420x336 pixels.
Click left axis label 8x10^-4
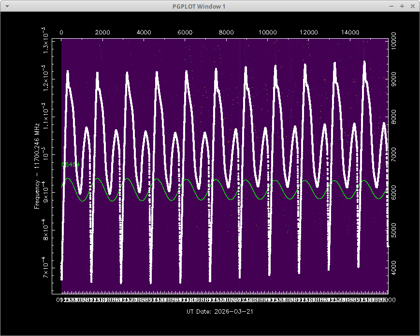tap(45, 229)
